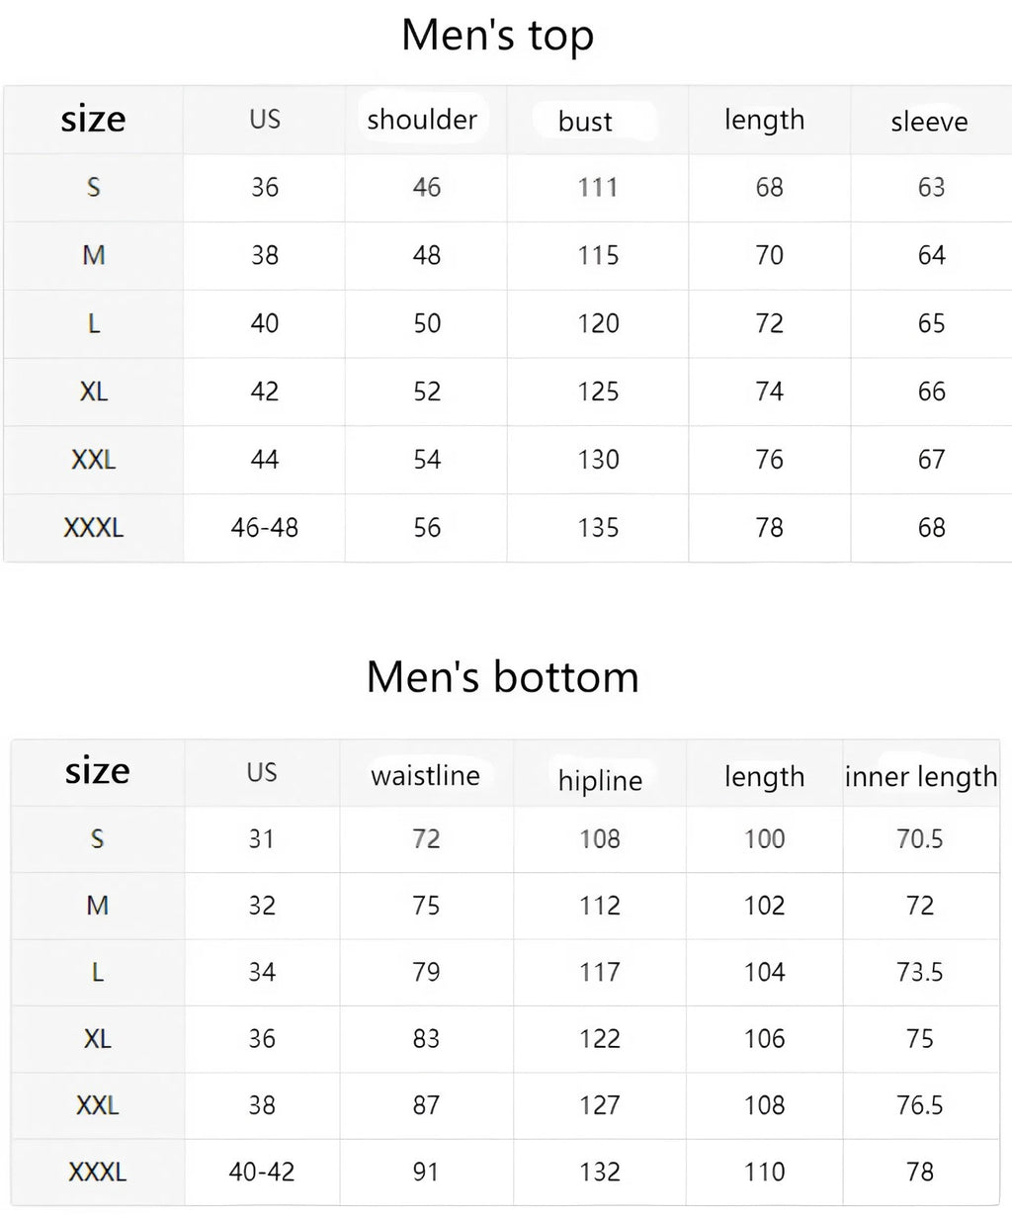
Task: Click bust value 135
Action: (598, 528)
